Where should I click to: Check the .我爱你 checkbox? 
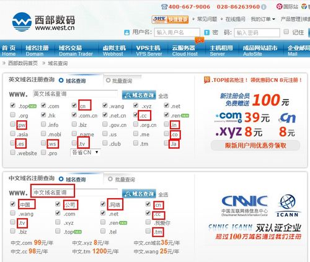148,222
